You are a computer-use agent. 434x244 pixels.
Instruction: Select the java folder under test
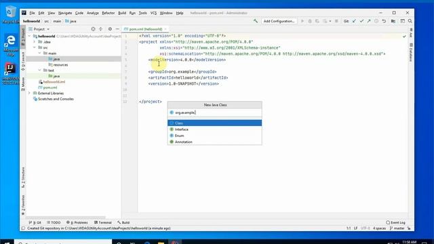[56, 76]
